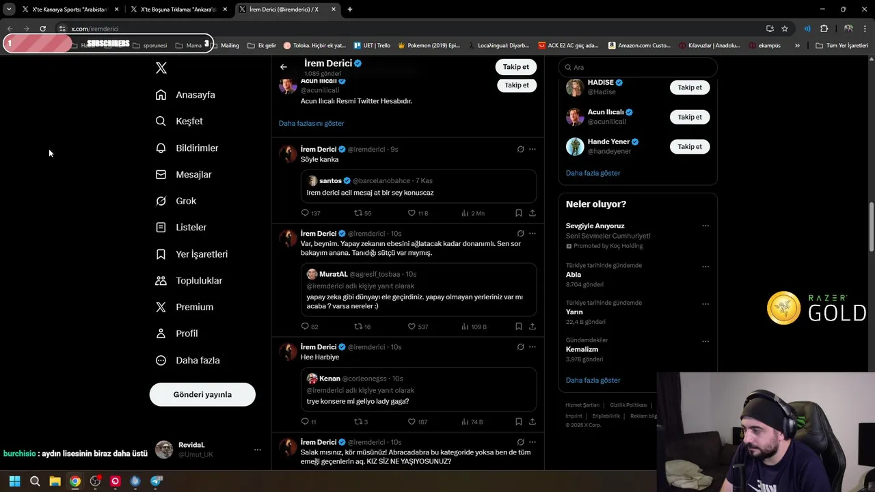
Task: Open Bildirimler notifications
Action: click(x=187, y=148)
